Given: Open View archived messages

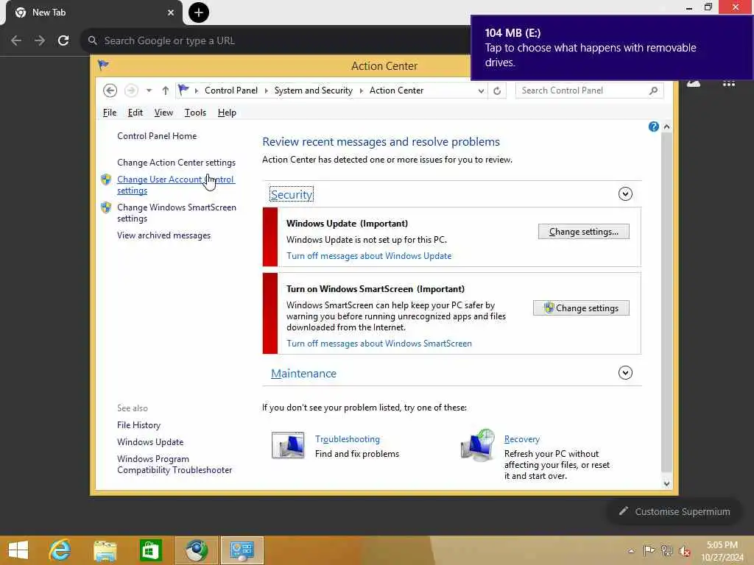Looking at the screenshot, I should pos(163,235).
